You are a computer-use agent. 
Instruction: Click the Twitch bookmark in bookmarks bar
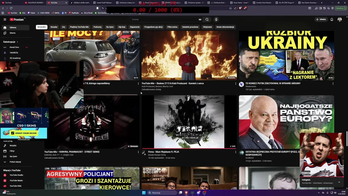point(31,13)
